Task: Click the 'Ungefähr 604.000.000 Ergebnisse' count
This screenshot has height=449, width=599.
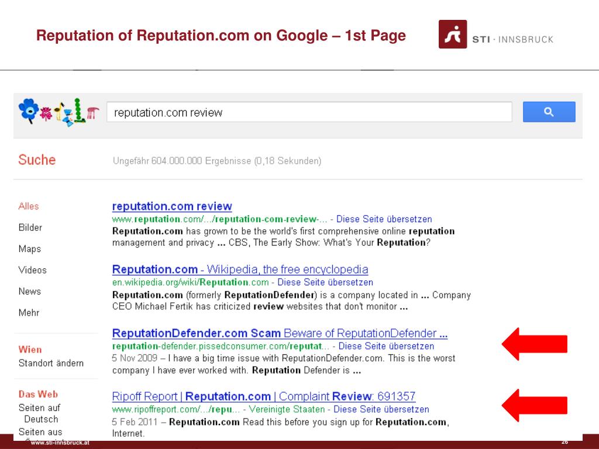Action: [217, 161]
